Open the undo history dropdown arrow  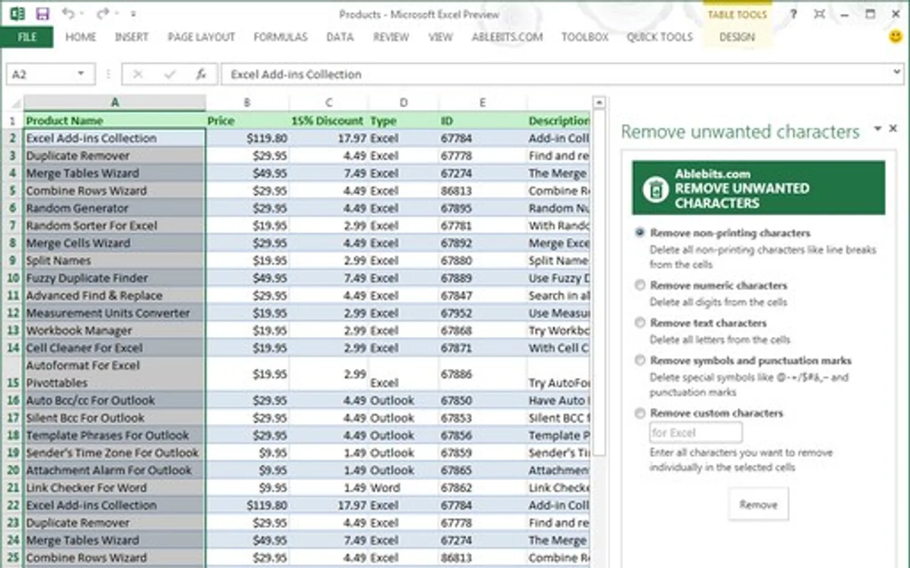(81, 13)
